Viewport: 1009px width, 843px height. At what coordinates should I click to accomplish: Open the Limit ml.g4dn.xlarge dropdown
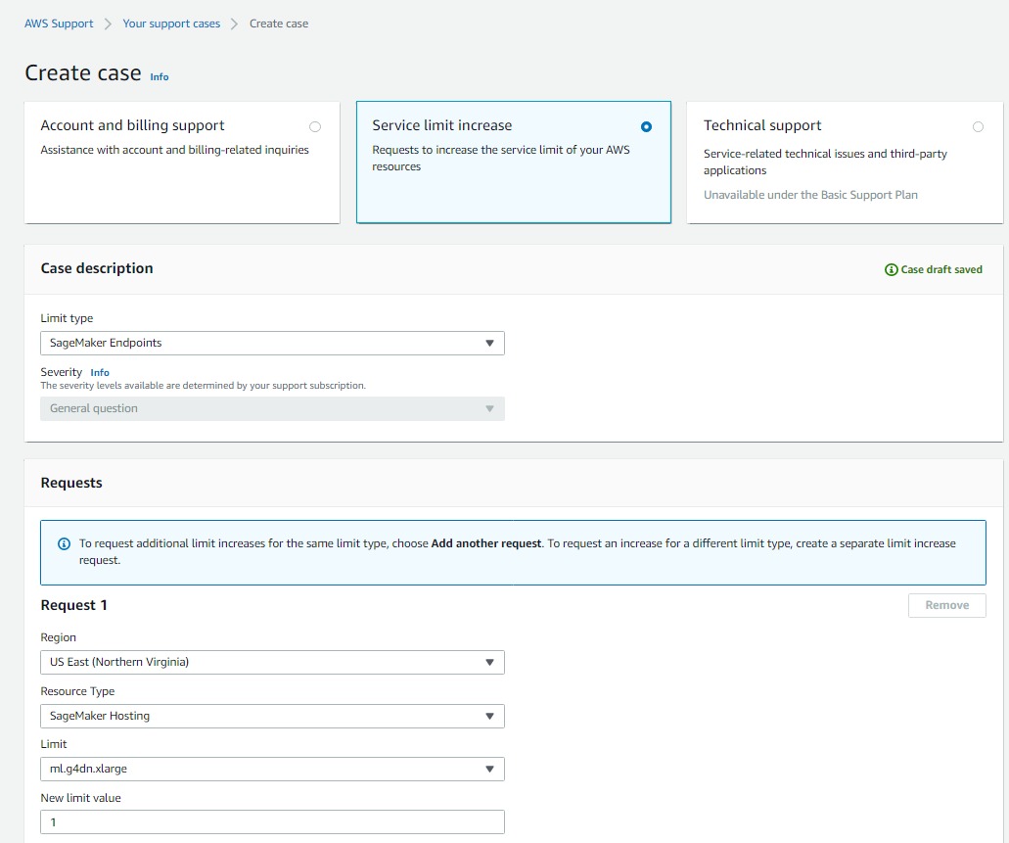click(x=272, y=769)
